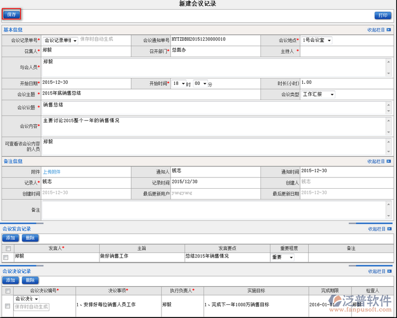Open the 会议记录单号 type dropdown
The height and width of the screenshot is (318, 397).
click(60, 41)
